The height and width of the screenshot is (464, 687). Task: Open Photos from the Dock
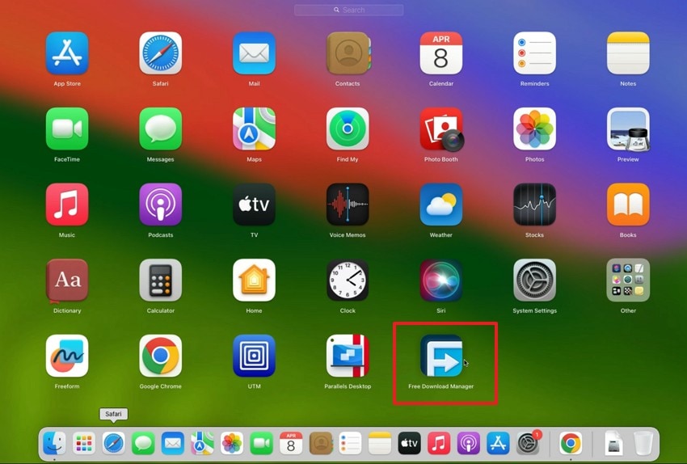coord(232,444)
